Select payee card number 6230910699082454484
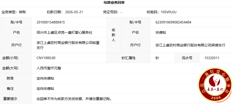Image resolution: width=235 pixels, height=105 pixels. (x=173, y=22)
